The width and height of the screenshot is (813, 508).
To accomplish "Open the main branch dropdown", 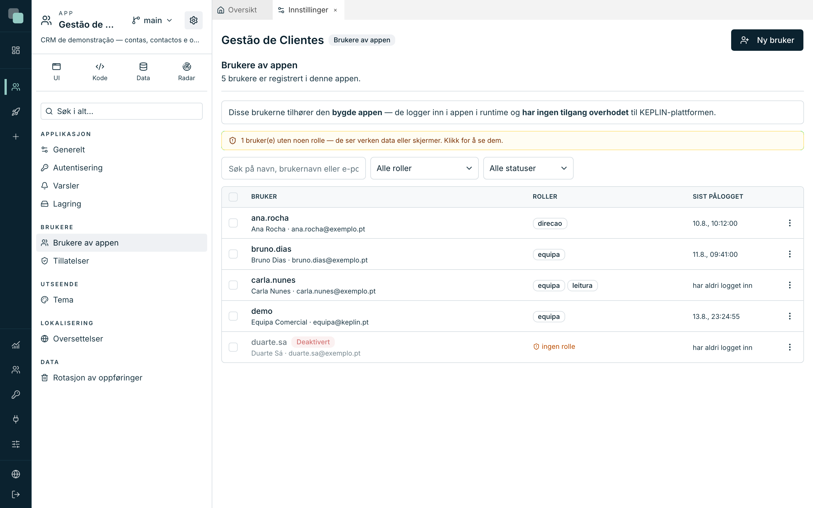I will click(x=152, y=21).
